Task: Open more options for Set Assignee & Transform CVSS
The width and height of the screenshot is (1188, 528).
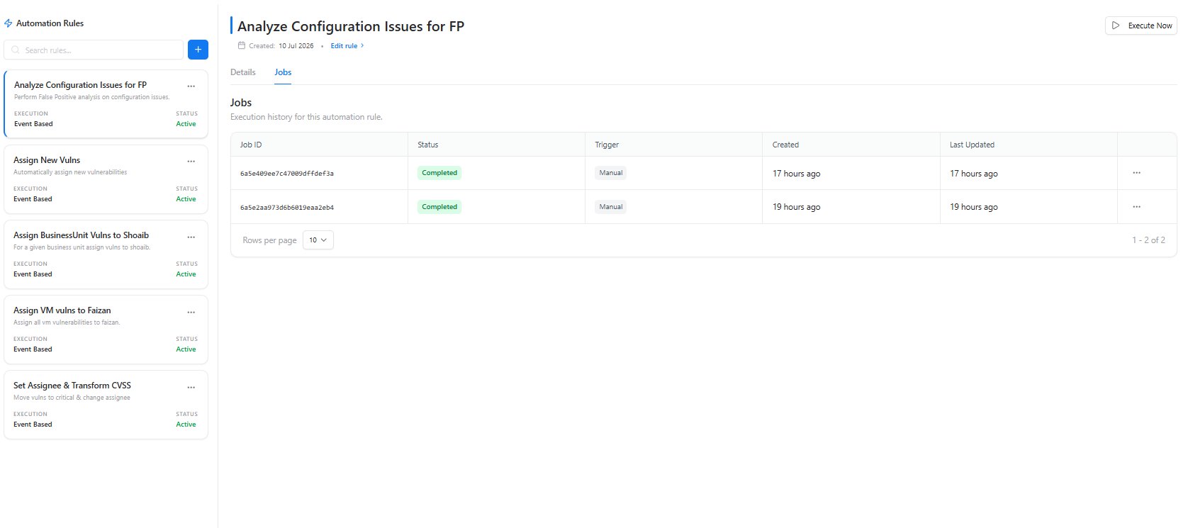Action: pos(191,387)
